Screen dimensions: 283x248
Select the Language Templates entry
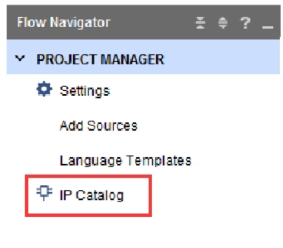coord(126,160)
